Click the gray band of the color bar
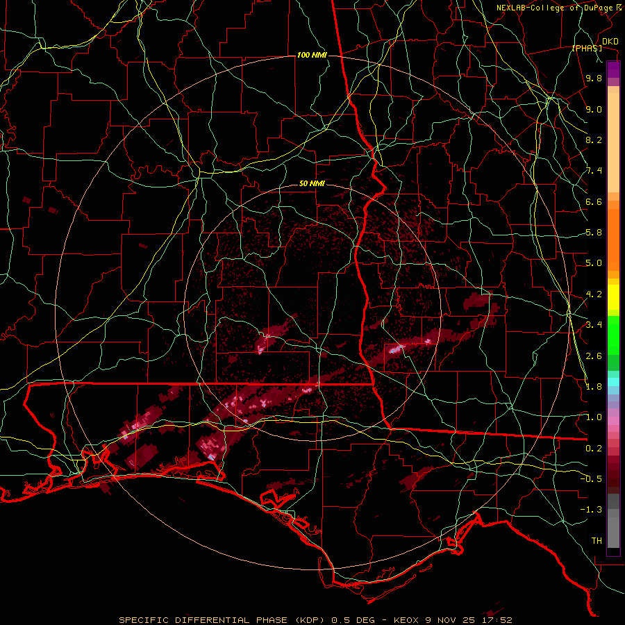The height and width of the screenshot is (625, 625). click(613, 522)
